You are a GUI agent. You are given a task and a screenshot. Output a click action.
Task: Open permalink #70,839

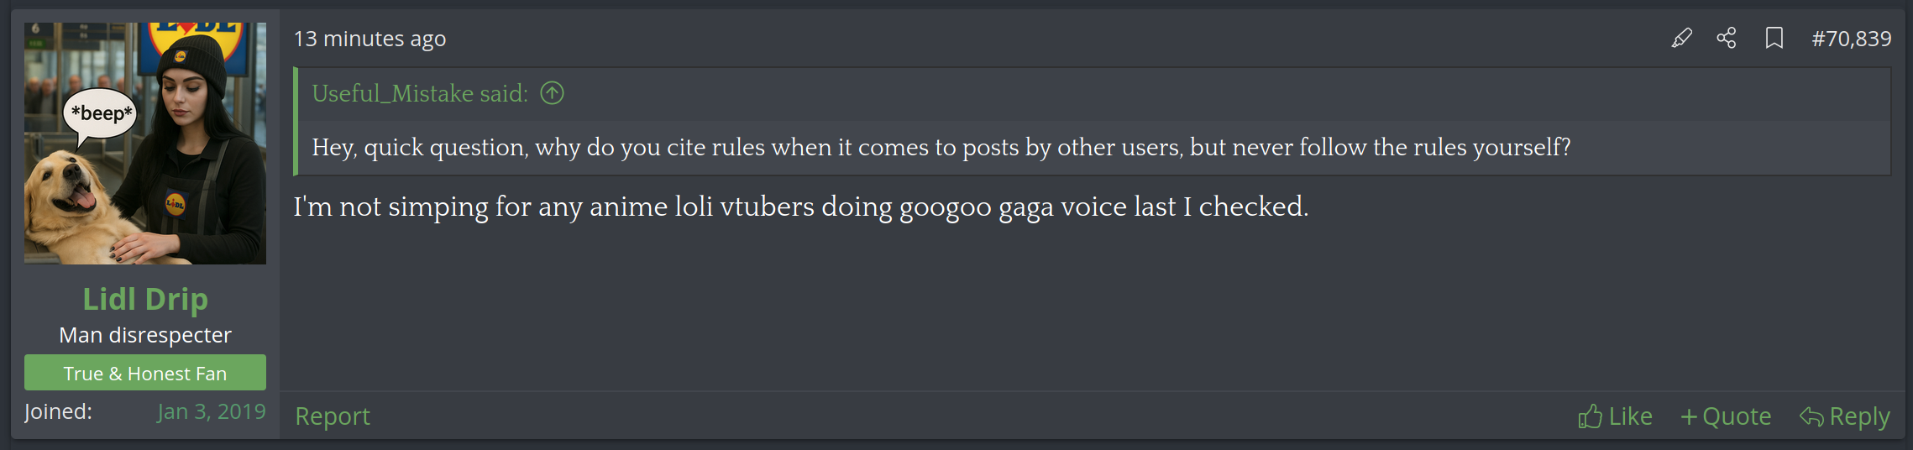(1852, 39)
